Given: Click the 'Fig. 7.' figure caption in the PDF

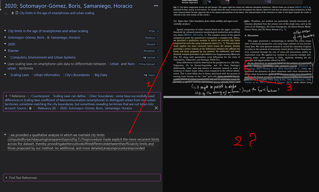Looking at the screenshot, I should (x=242, y=11).
